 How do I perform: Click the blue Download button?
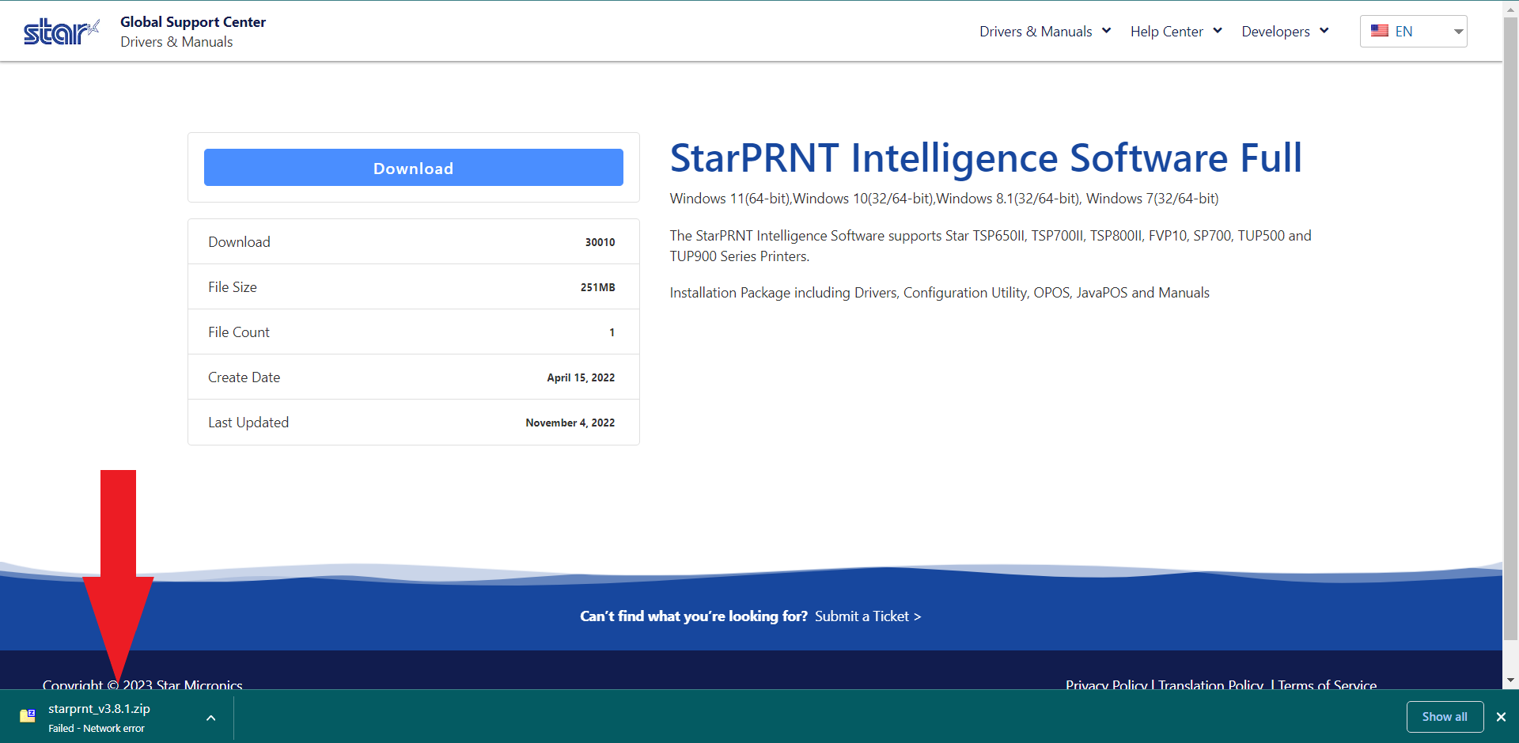(414, 168)
